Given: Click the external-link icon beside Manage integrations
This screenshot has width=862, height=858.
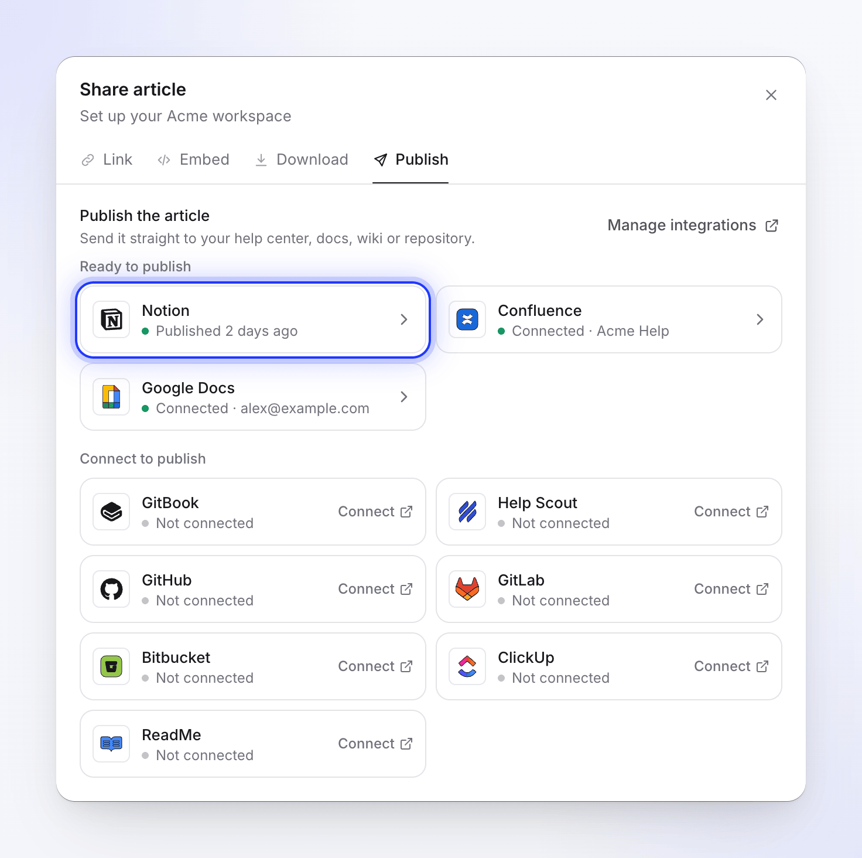Looking at the screenshot, I should 772,226.
